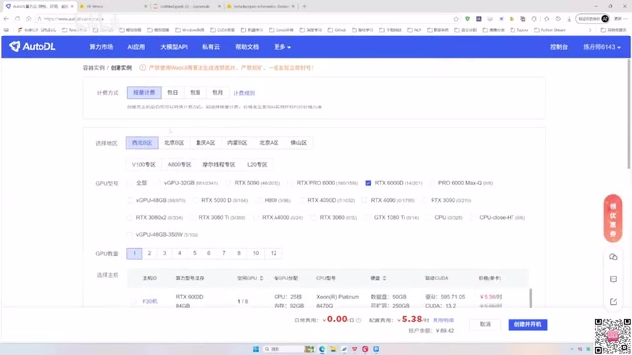Open the edit feedback icon in sidebar
This screenshot has height=355, width=632.
(x=613, y=301)
